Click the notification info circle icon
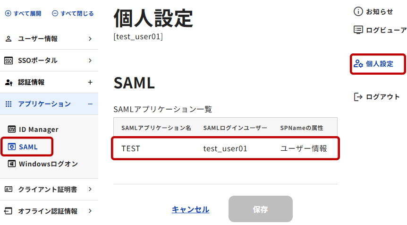The height and width of the screenshot is (225, 407). (358, 12)
